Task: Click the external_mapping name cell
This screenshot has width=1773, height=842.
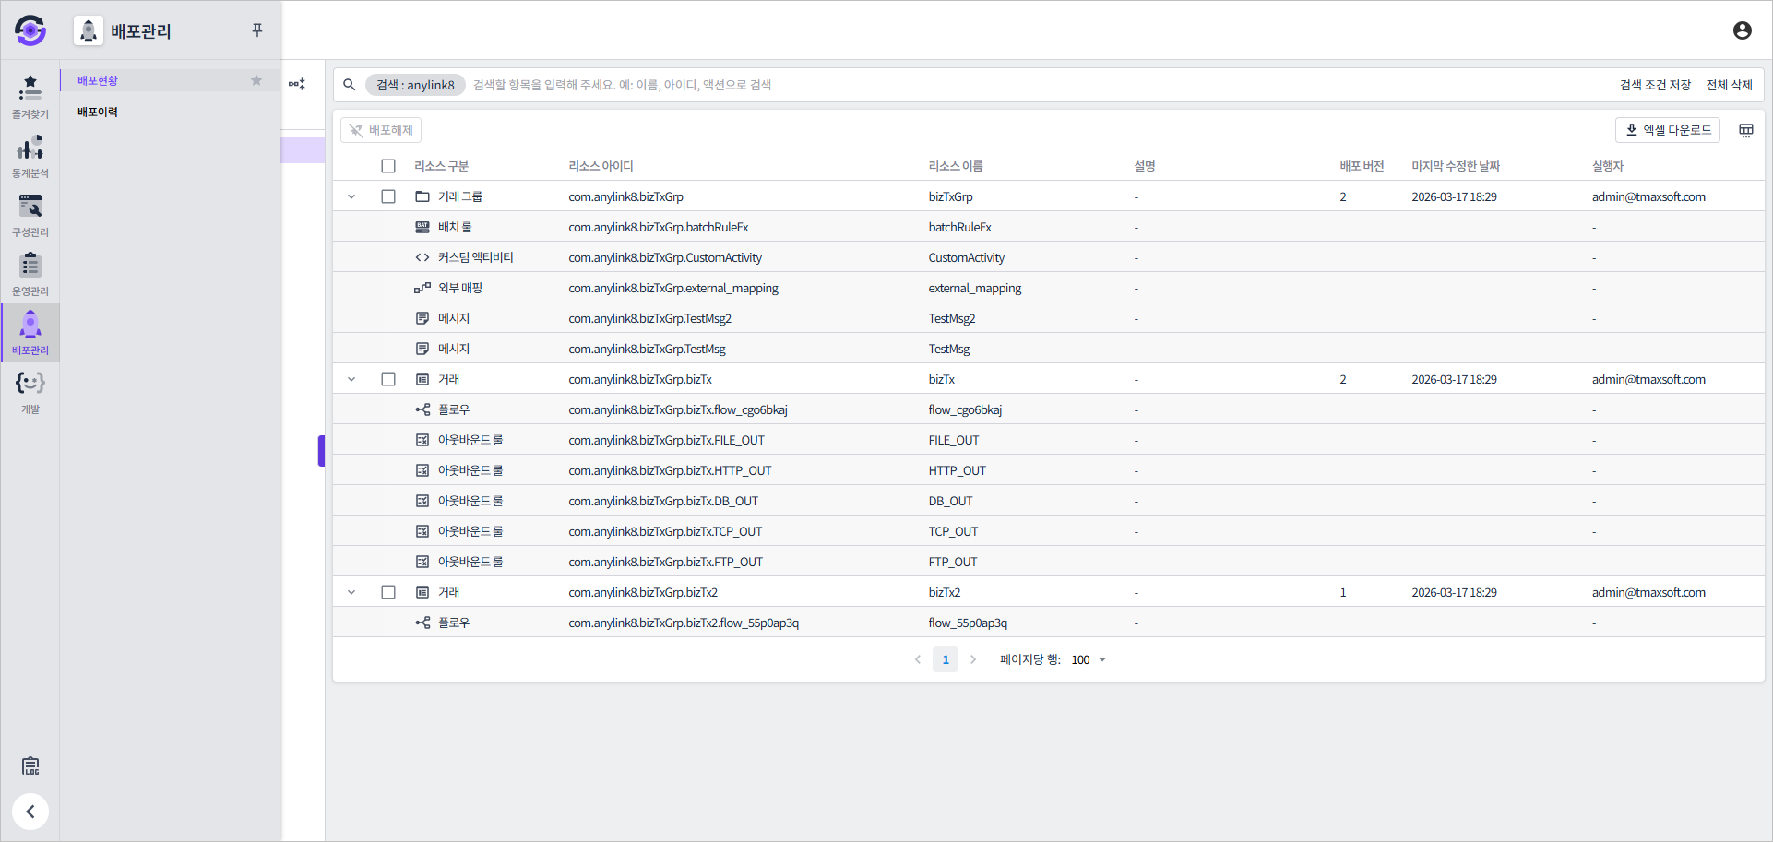Action: coord(975,288)
